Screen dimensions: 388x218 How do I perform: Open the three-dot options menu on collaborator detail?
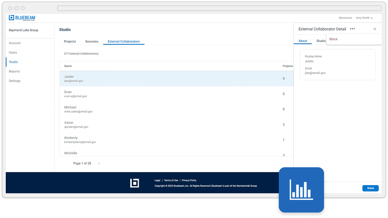coord(352,29)
